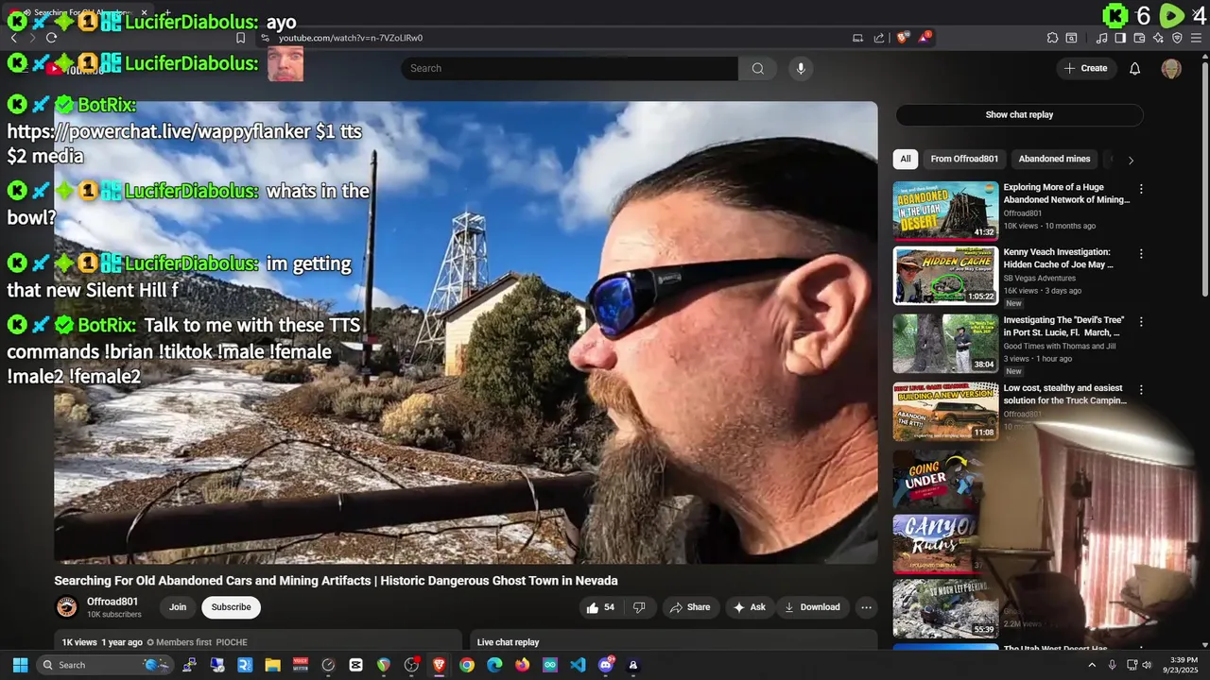Open the browser extensions puzzle icon
Screen dimensions: 1210x680
[1052, 38]
